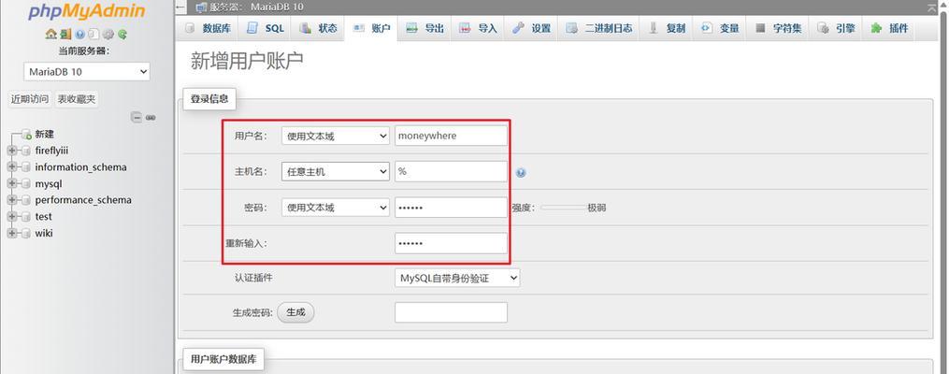
Task: Click the hostname help question icon
Action: coord(521,172)
